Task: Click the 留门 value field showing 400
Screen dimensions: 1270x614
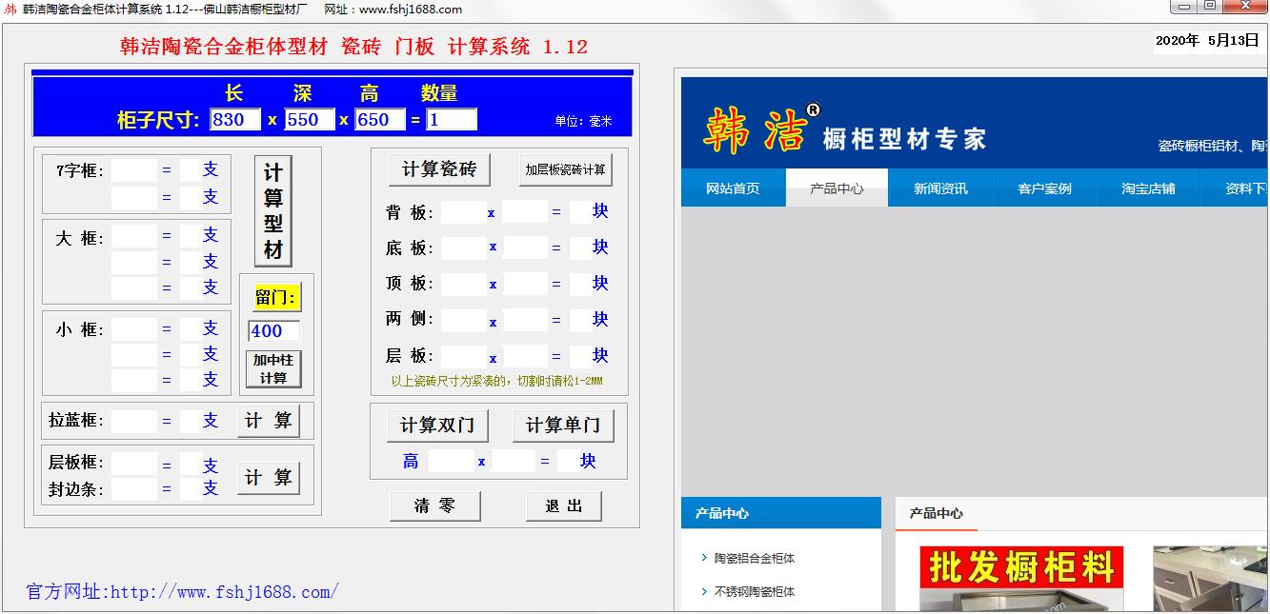Action: tap(273, 331)
